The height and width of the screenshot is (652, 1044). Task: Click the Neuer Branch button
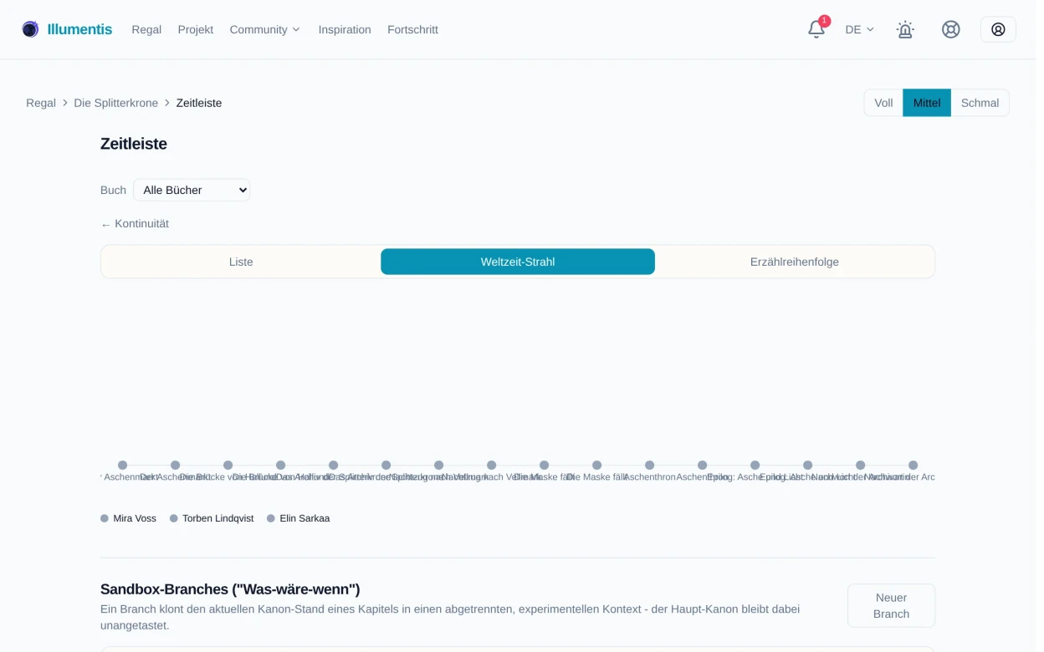click(x=891, y=605)
